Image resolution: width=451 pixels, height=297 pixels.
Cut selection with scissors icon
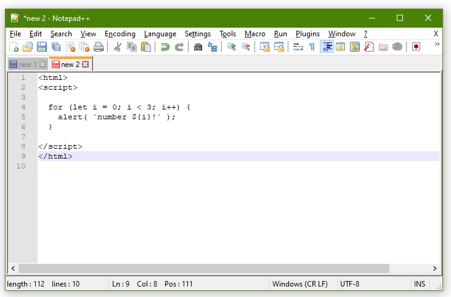117,47
